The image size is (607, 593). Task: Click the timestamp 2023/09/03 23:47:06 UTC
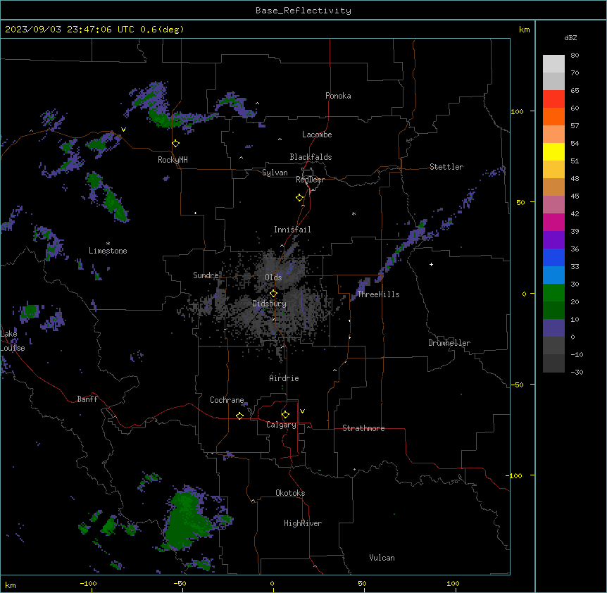click(x=70, y=30)
